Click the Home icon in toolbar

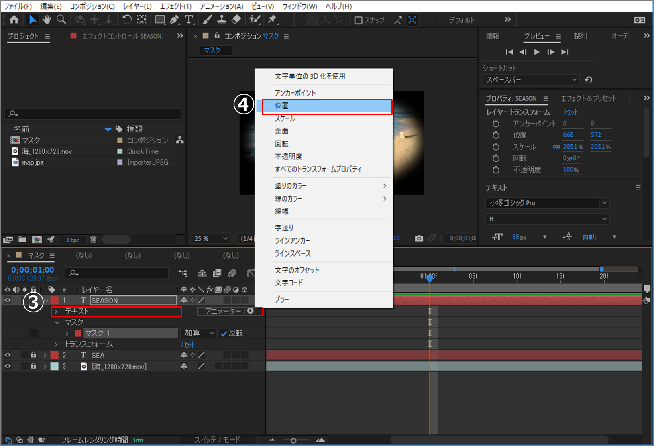coord(14,20)
